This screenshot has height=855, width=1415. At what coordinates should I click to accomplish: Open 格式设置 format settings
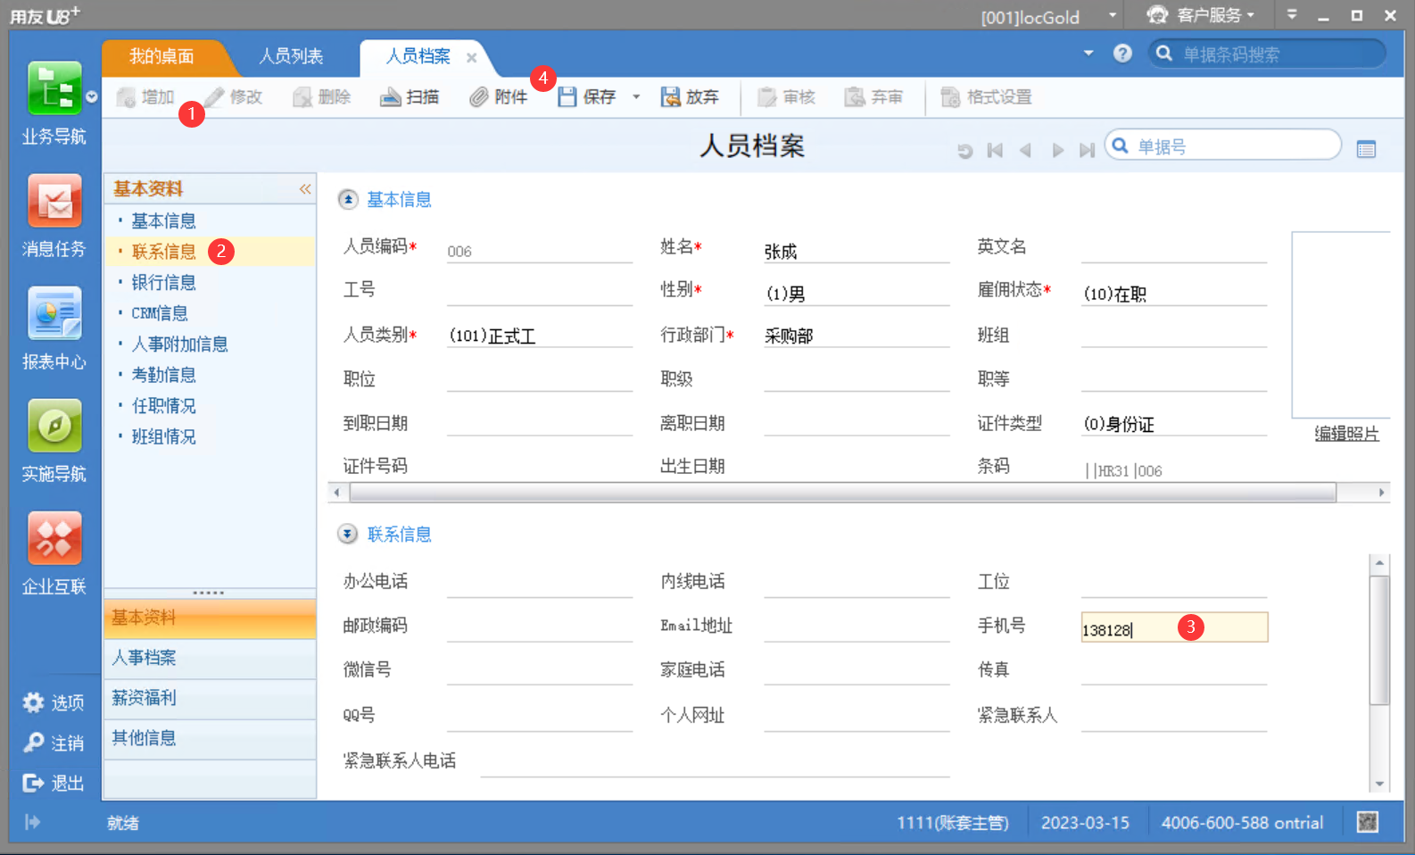tap(987, 97)
